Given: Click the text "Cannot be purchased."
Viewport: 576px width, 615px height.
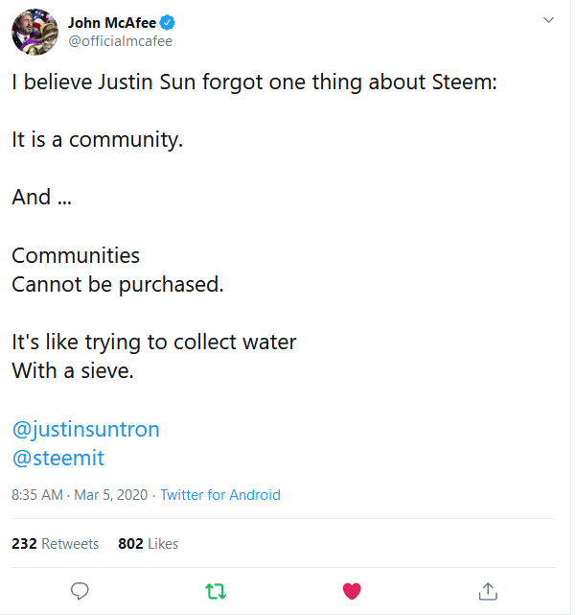Looking at the screenshot, I should click(x=117, y=285).
